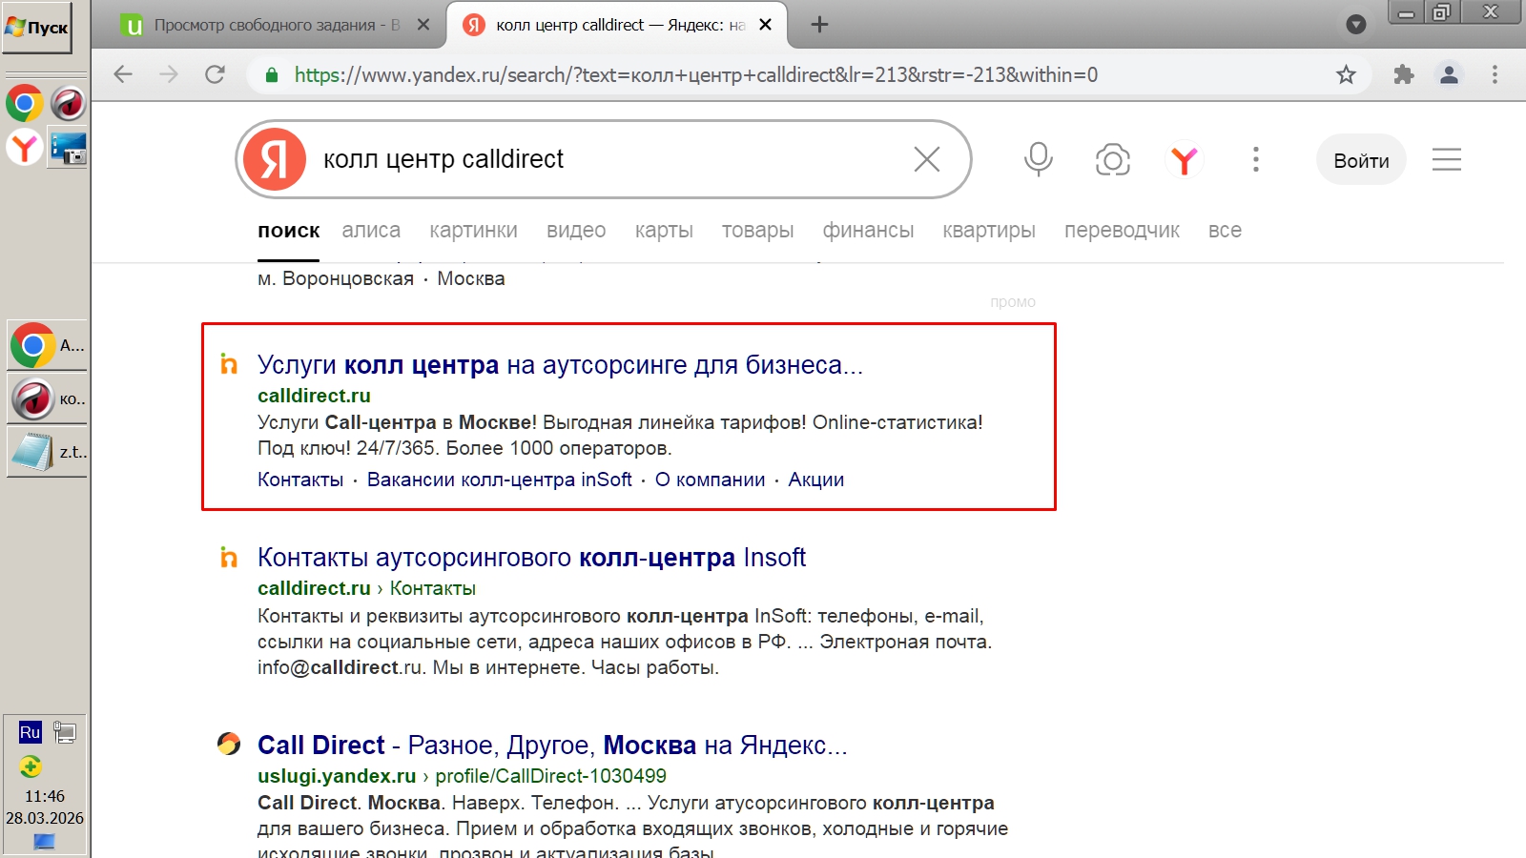This screenshot has height=858, width=1526.
Task: Click the green shield tray icon
Action: coord(31,766)
